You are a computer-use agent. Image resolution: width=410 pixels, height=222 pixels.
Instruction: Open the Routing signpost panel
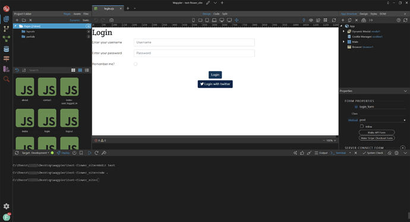pyautogui.click(x=7, y=59)
